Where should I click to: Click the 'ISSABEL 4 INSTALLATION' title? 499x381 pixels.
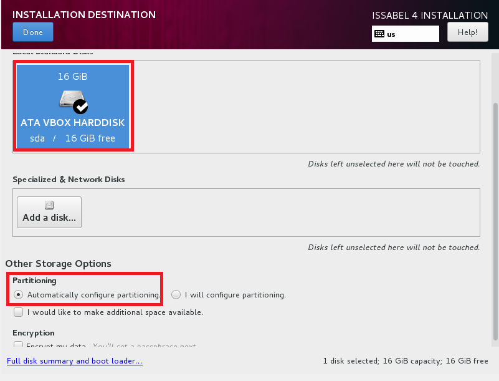[430, 15]
